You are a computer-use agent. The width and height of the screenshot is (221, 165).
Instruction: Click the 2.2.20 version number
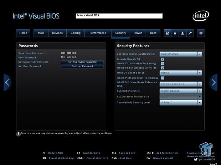point(213,164)
